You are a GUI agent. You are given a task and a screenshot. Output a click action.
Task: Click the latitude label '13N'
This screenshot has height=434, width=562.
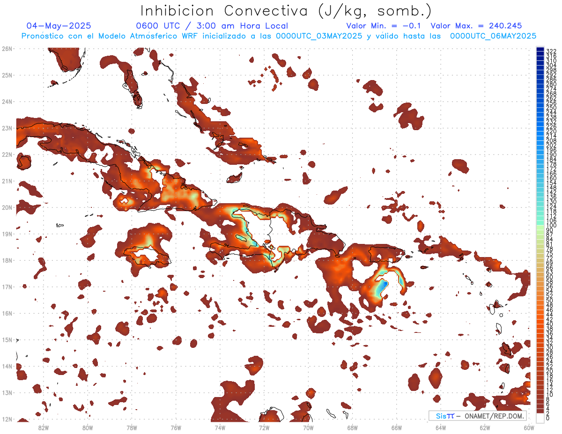pyautogui.click(x=7, y=392)
